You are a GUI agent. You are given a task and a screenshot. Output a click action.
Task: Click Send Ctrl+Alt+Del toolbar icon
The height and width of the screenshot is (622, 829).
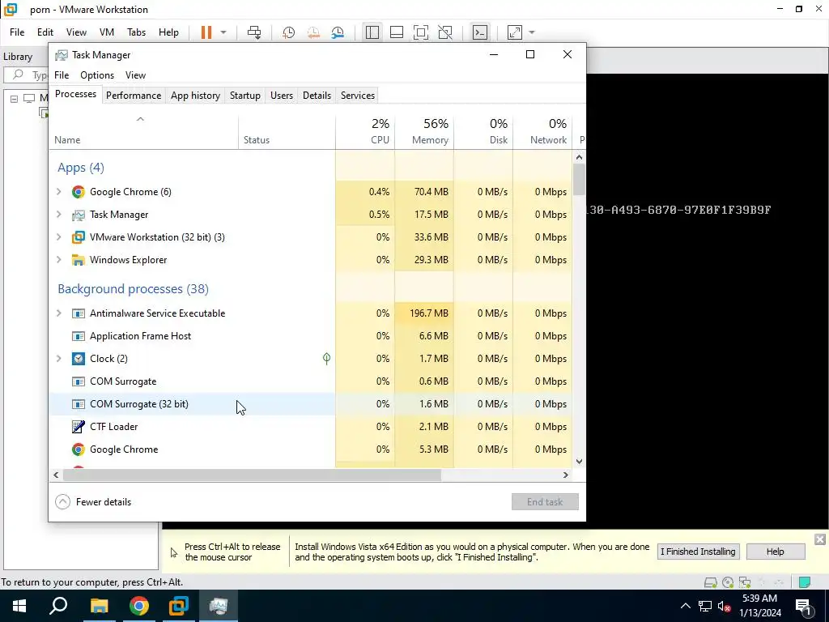coord(254,32)
